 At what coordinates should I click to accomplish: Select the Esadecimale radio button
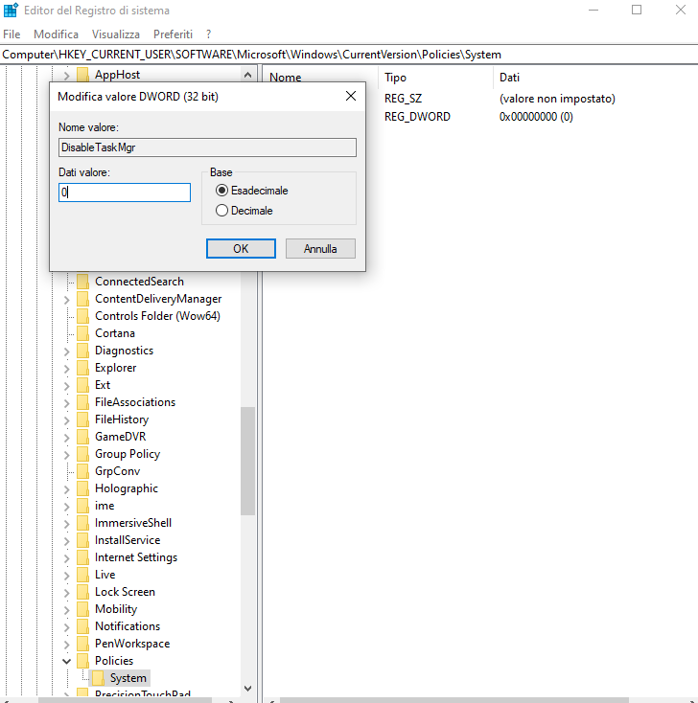[x=222, y=191]
